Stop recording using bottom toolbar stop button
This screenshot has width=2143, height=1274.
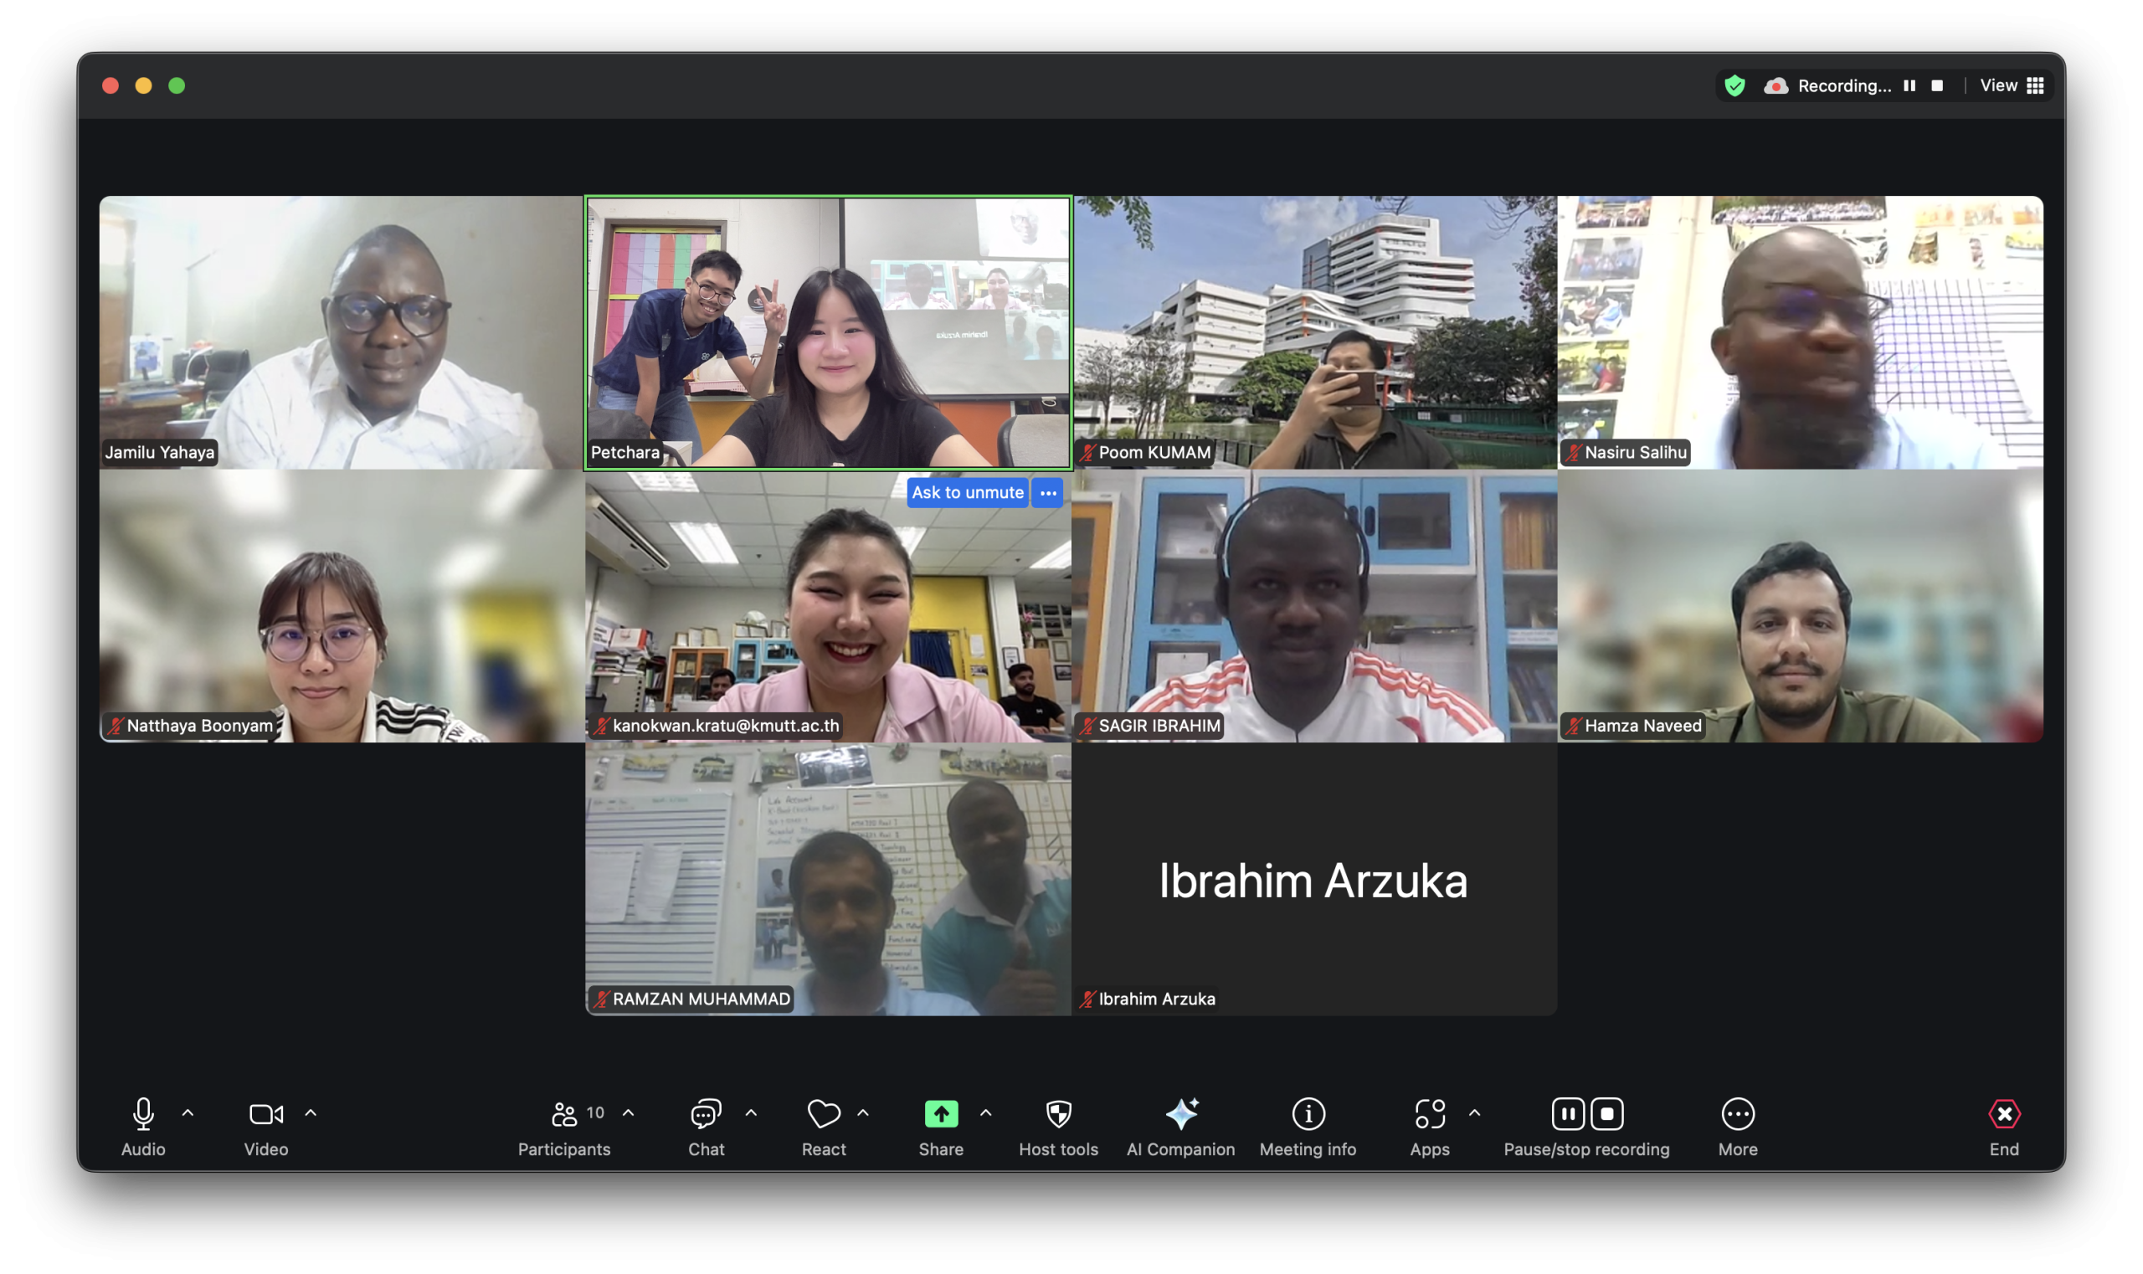pos(1606,1114)
